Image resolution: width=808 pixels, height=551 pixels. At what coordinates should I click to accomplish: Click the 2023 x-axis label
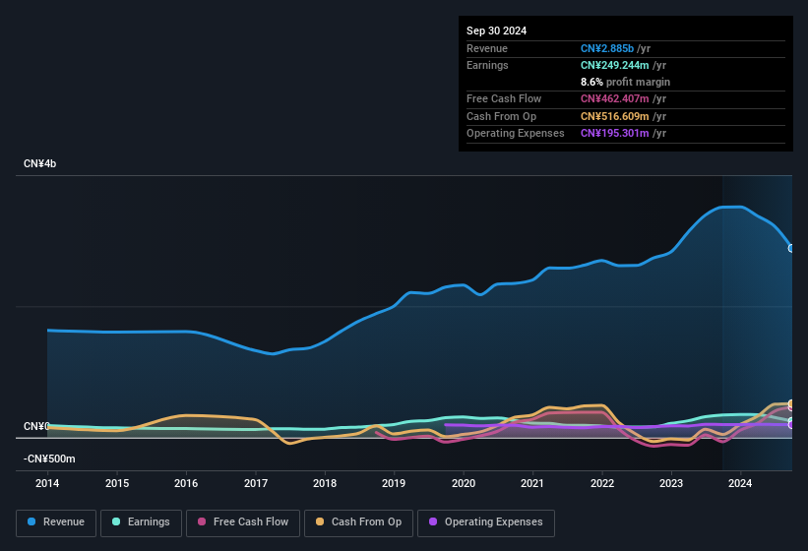click(671, 483)
